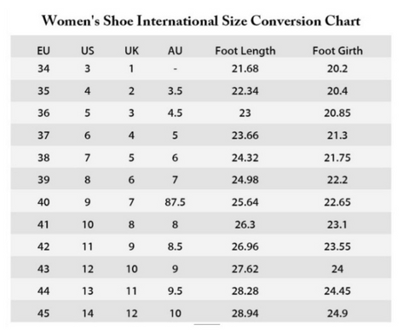The image size is (409, 330).
Task: Click the chart title text
Action: [201, 21]
